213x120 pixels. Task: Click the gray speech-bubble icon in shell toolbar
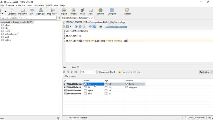[90, 27]
